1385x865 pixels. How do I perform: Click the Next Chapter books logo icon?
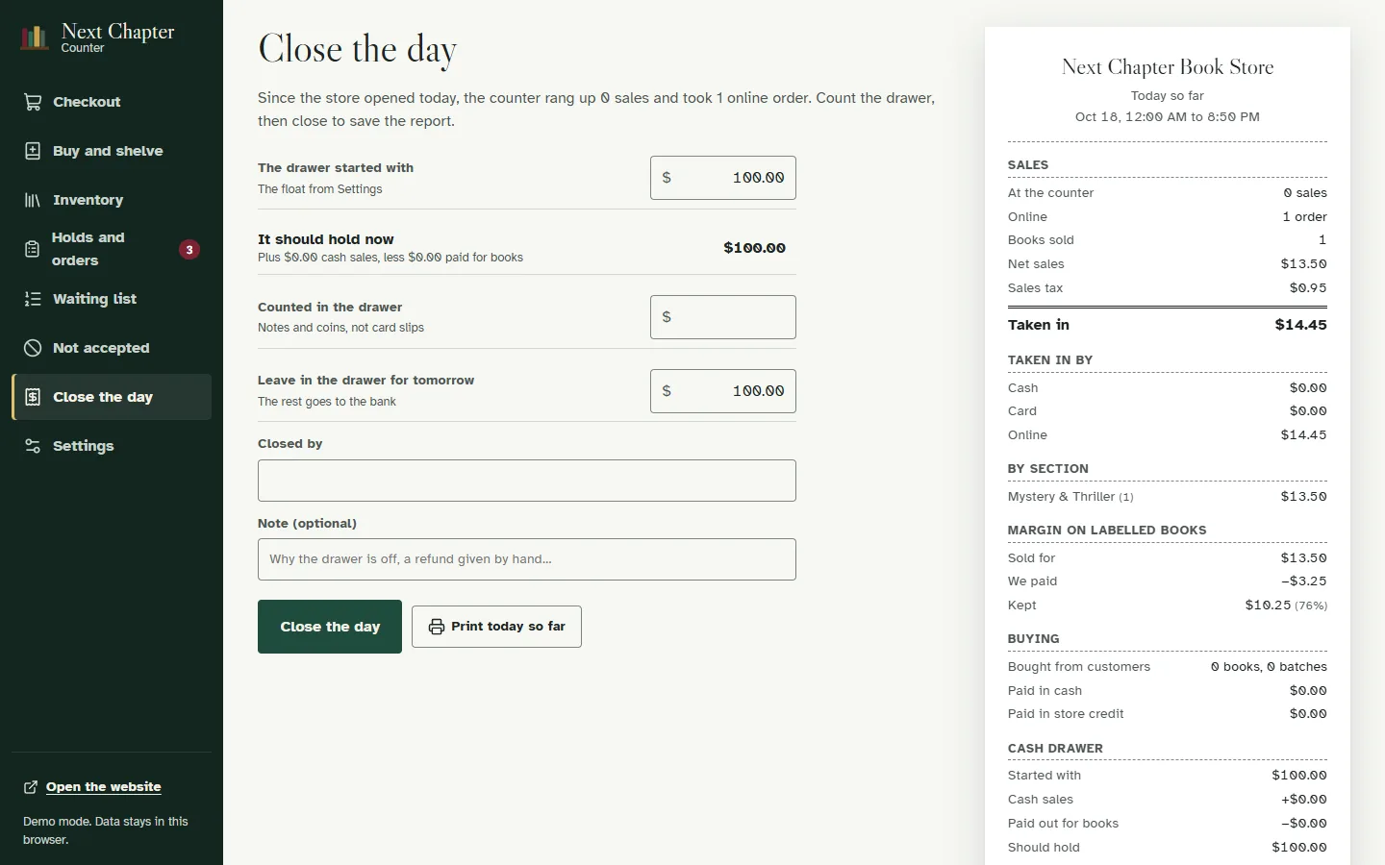click(35, 37)
